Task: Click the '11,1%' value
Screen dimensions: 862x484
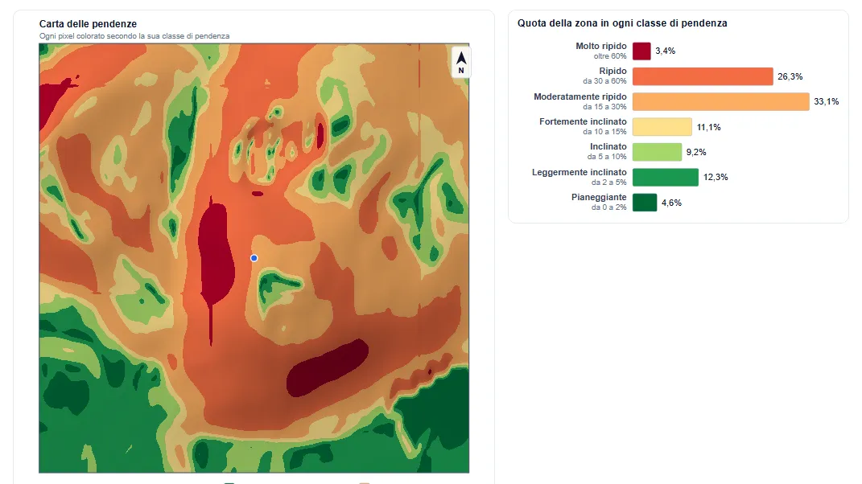Action: pos(708,128)
